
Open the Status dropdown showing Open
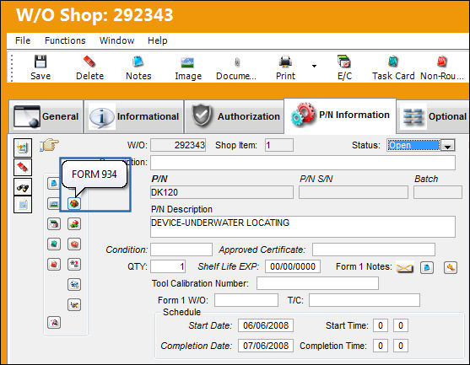448,145
